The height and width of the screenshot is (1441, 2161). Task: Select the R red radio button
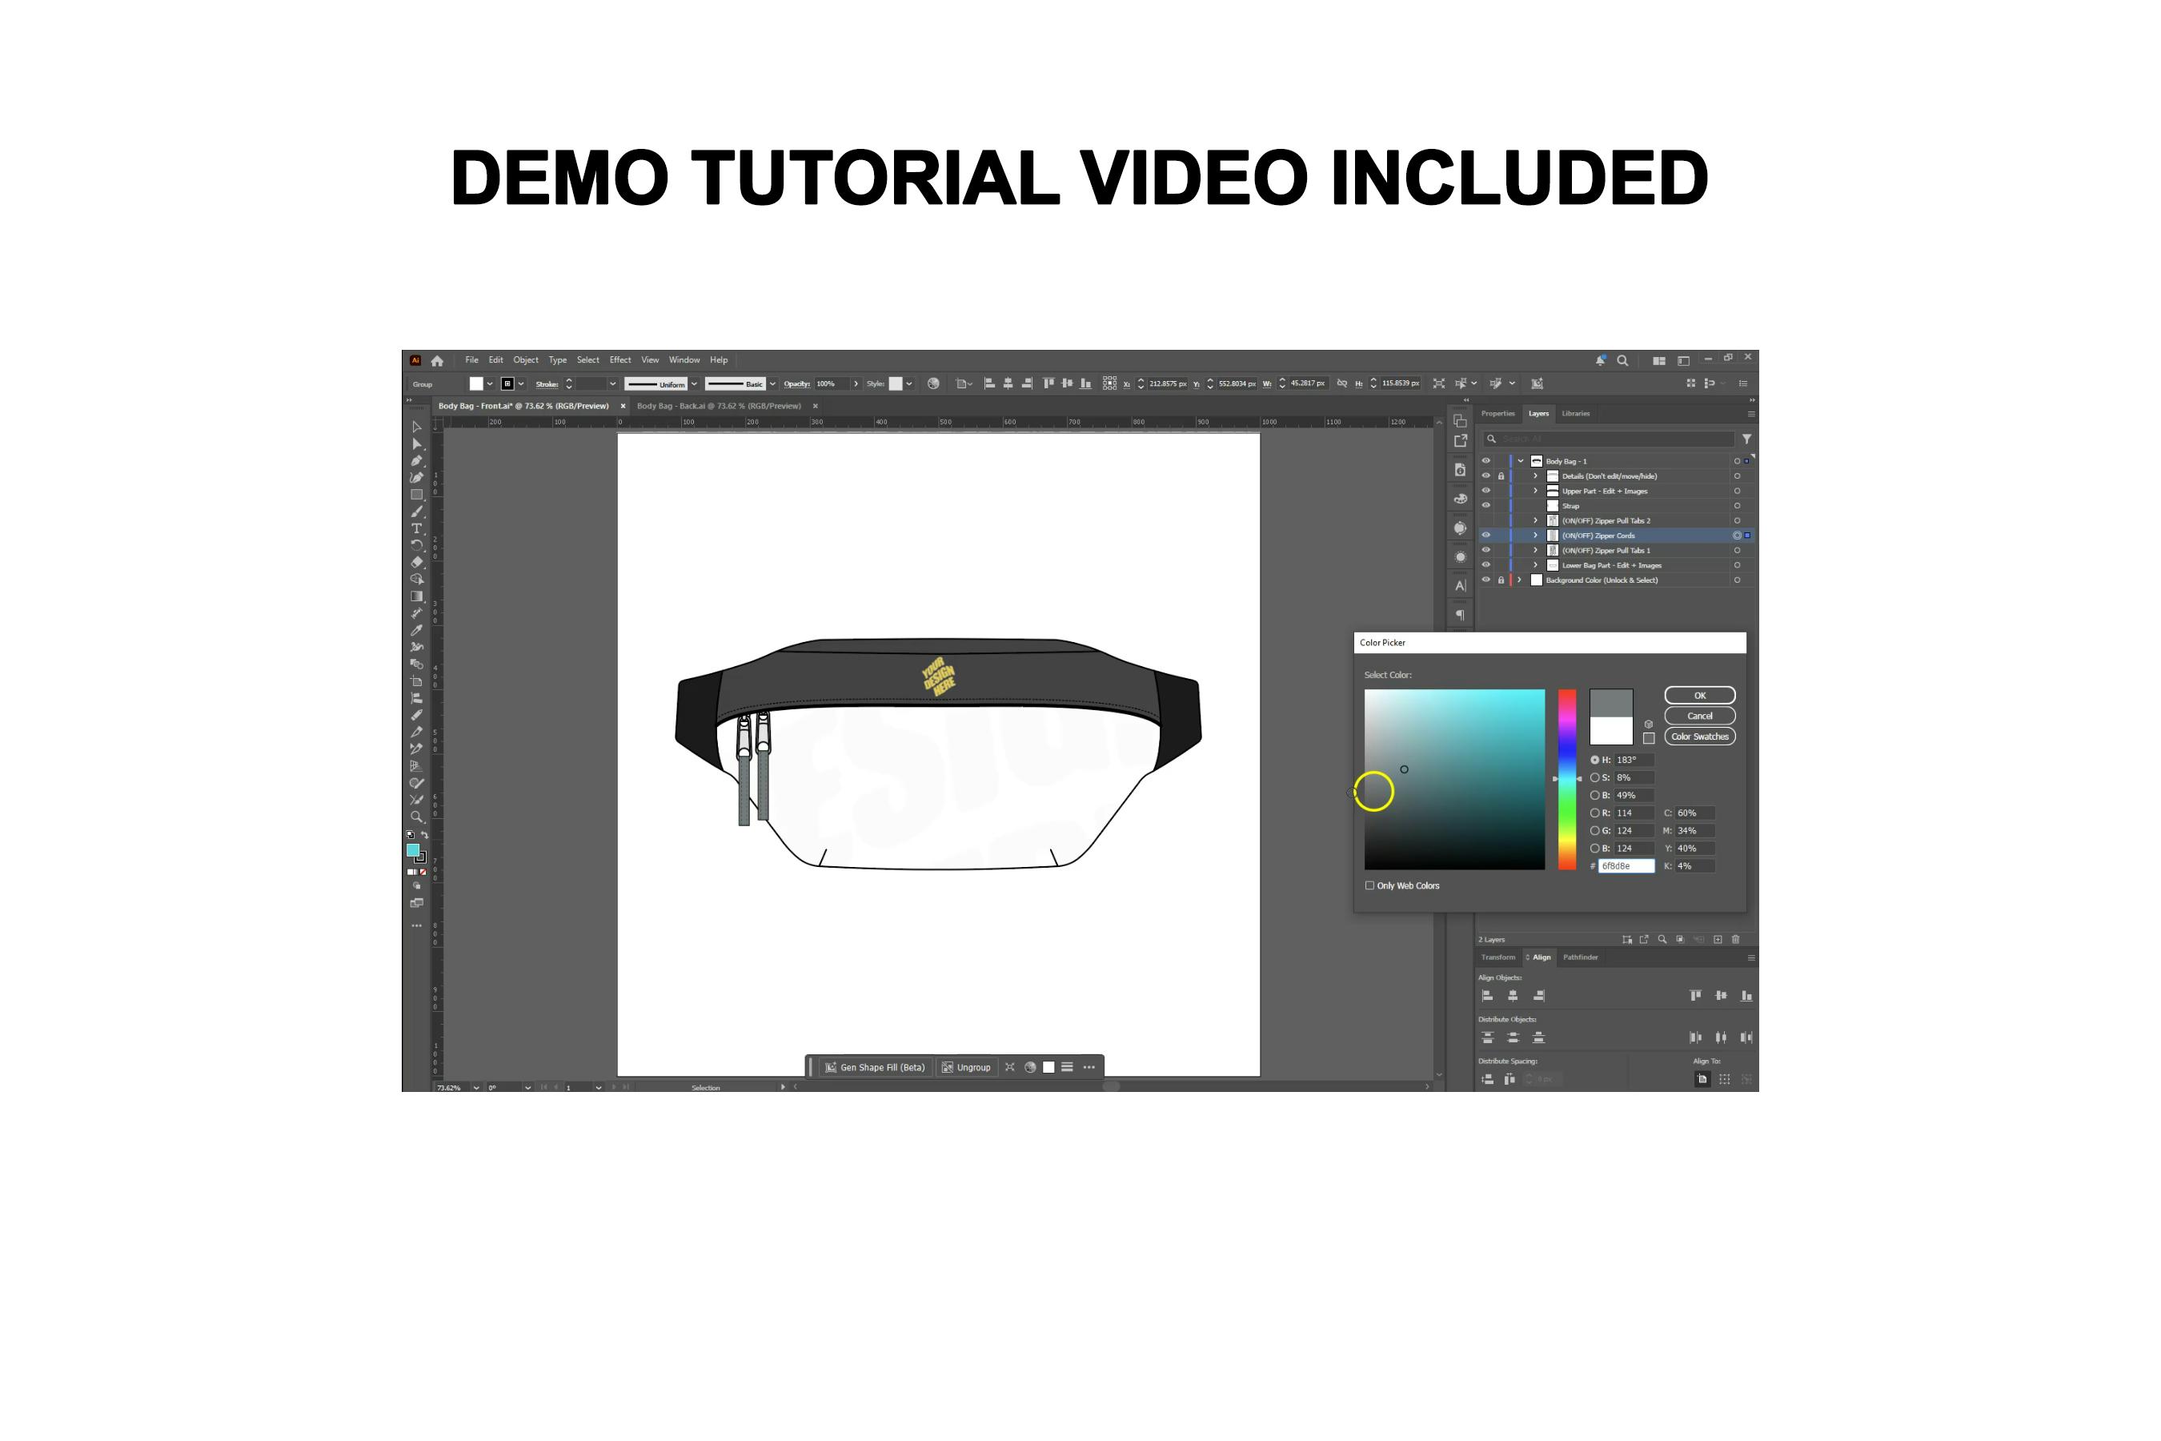(x=1595, y=813)
